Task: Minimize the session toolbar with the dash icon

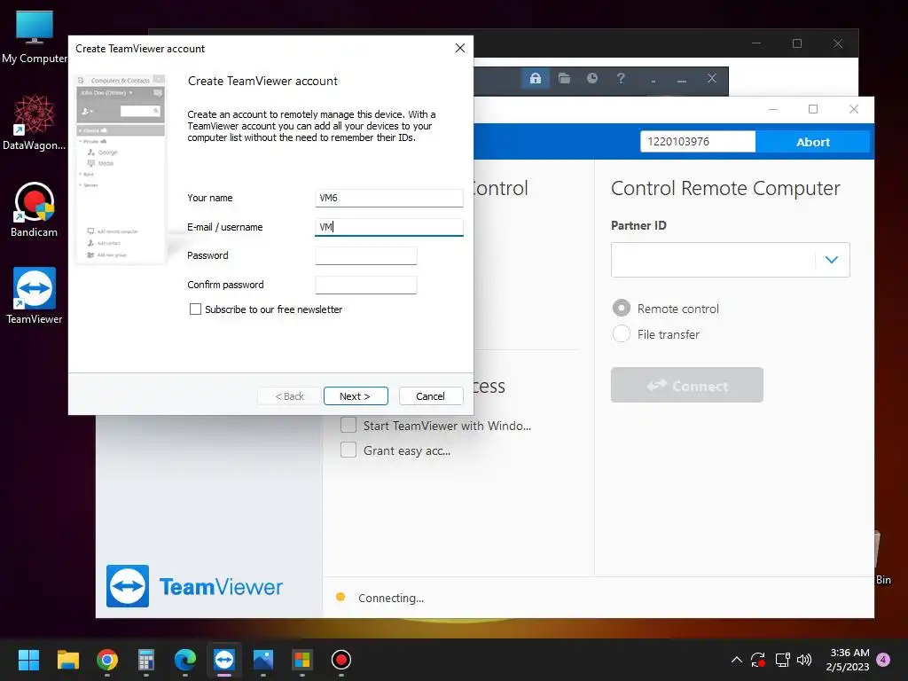Action: [x=682, y=80]
